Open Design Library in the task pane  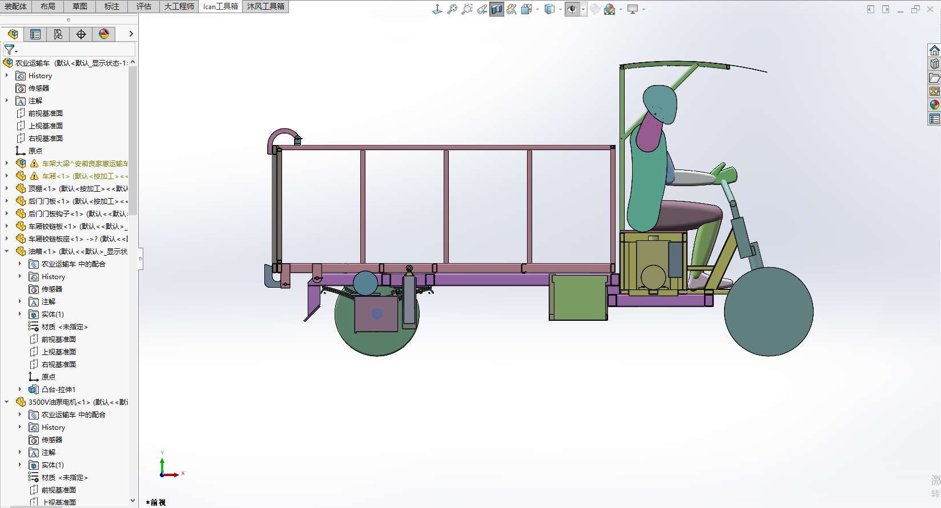tap(934, 64)
